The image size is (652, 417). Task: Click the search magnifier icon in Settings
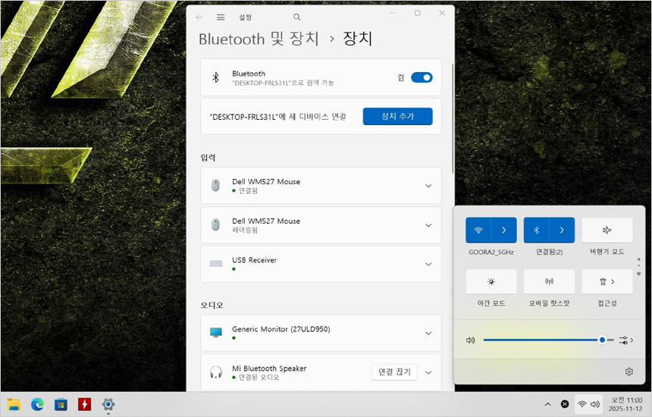point(296,17)
